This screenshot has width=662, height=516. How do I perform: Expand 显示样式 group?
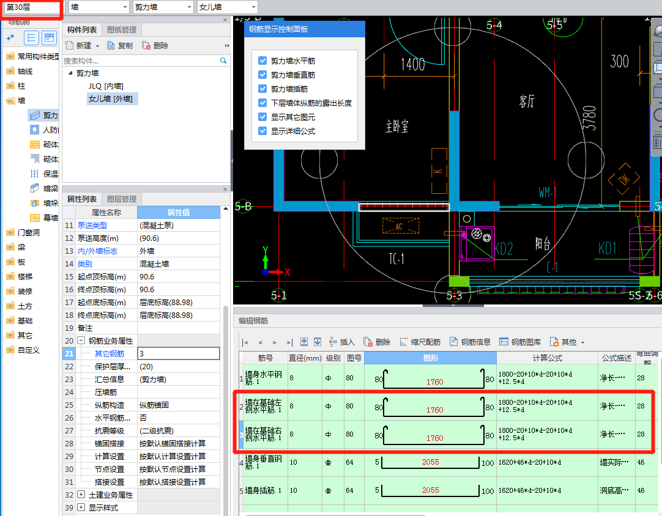coord(81,507)
